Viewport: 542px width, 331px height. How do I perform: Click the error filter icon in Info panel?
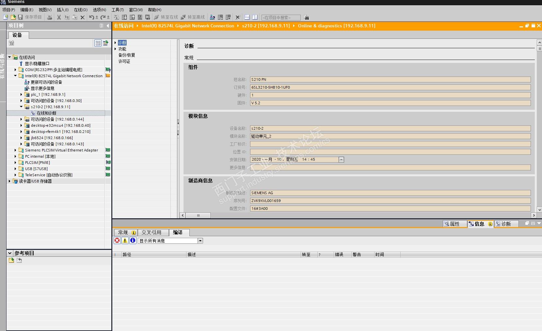coord(117,240)
